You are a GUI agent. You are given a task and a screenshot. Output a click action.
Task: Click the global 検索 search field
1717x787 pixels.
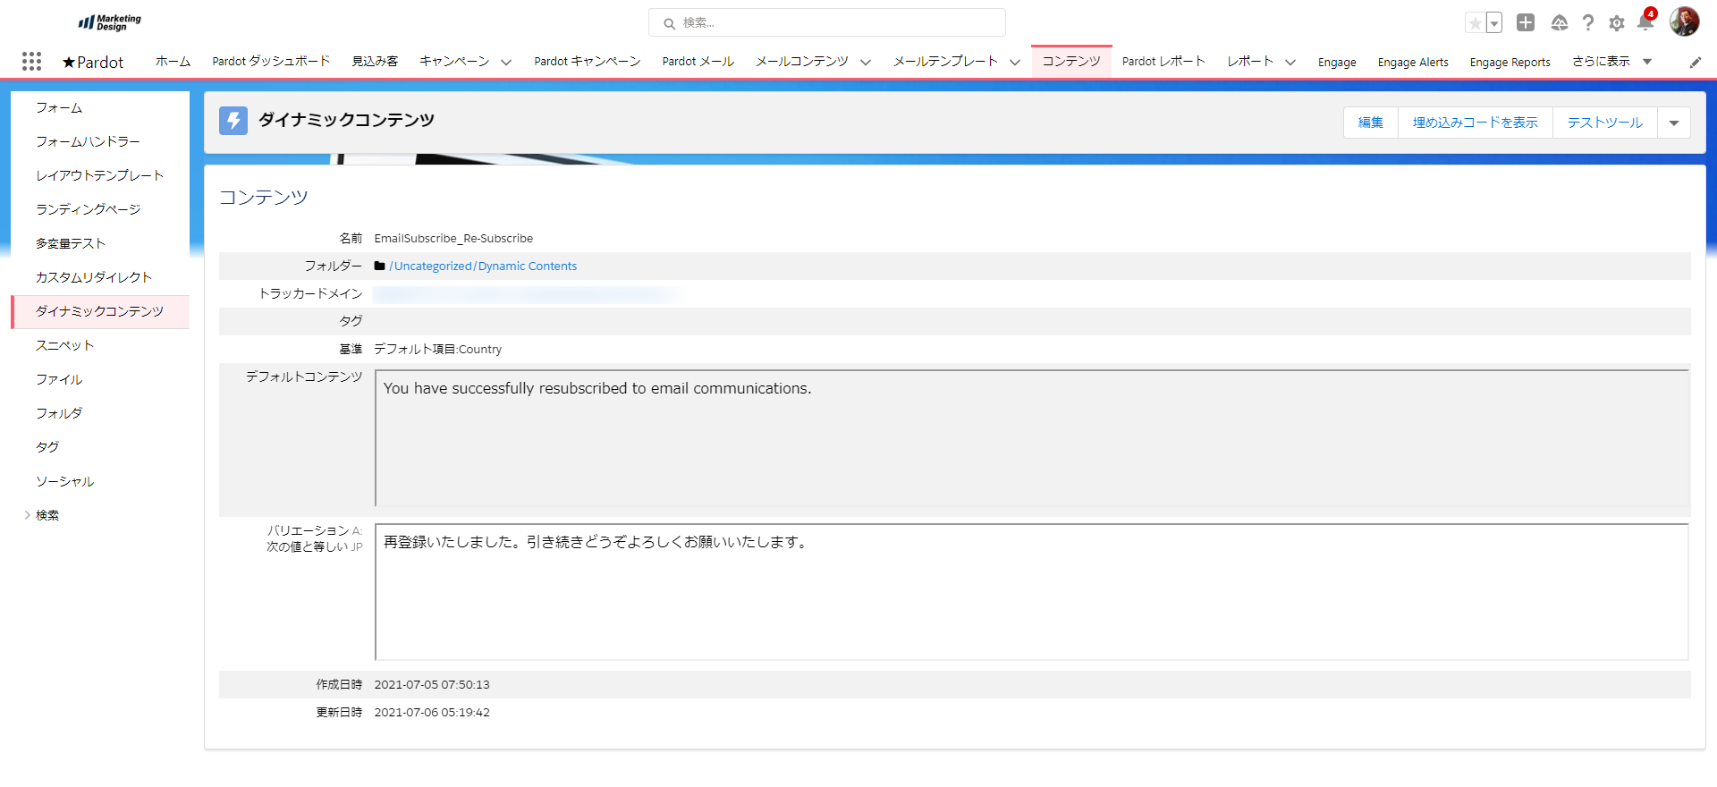827,22
